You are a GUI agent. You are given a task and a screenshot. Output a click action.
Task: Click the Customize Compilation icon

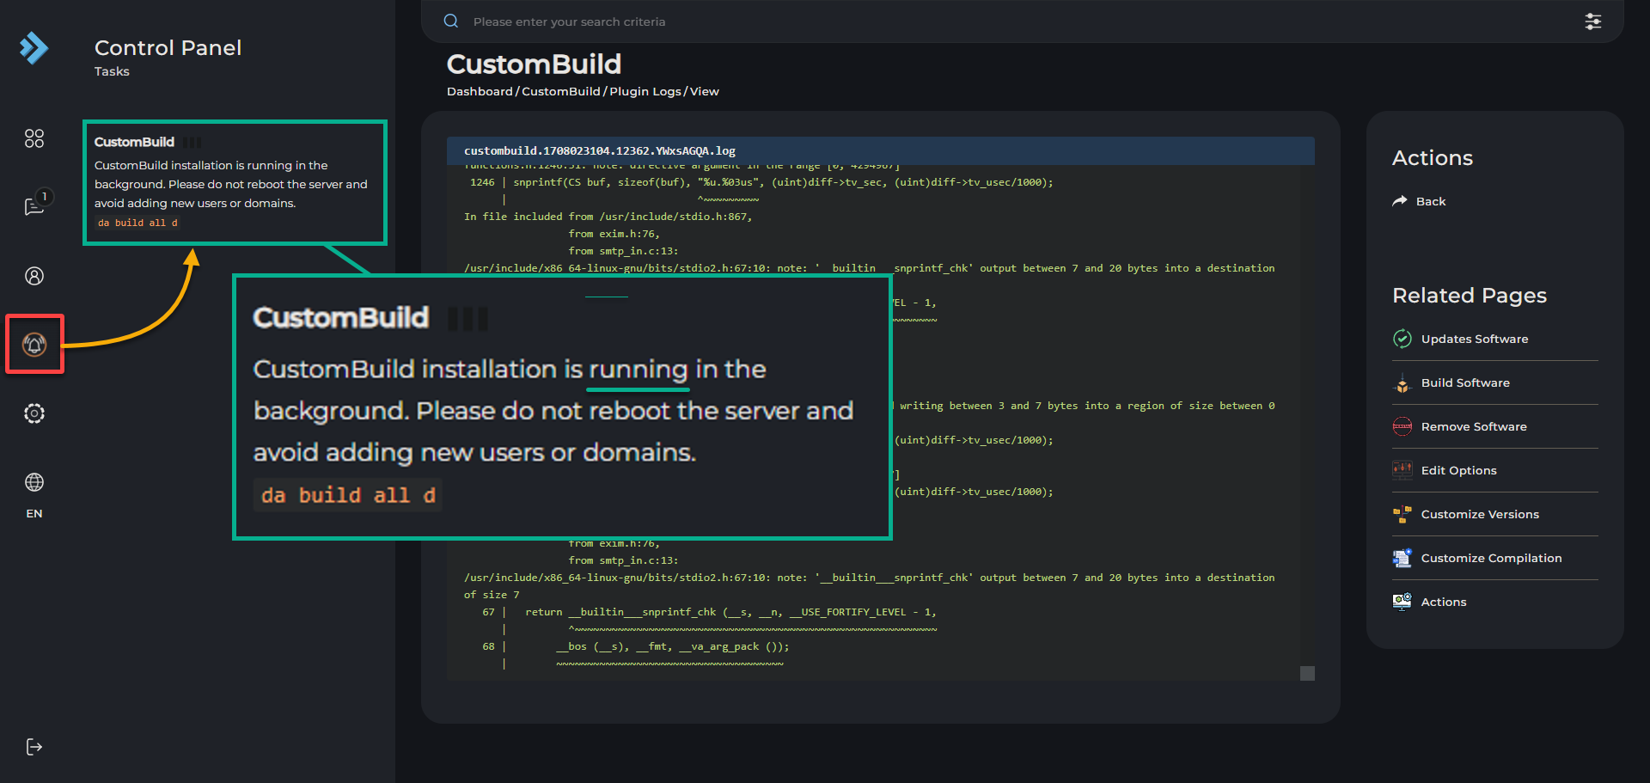(x=1402, y=558)
